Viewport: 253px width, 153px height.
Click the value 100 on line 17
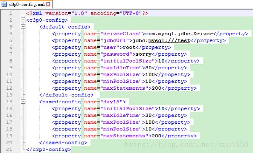pos(150,122)
